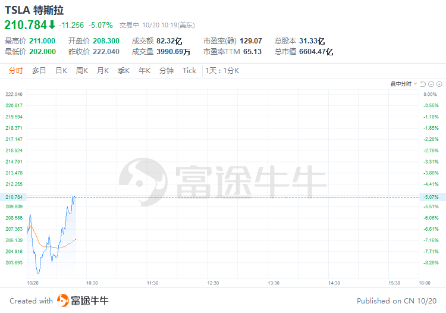Switch to the 分时 tab
Image resolution: width=446 pixels, height=313 pixels.
pos(15,71)
